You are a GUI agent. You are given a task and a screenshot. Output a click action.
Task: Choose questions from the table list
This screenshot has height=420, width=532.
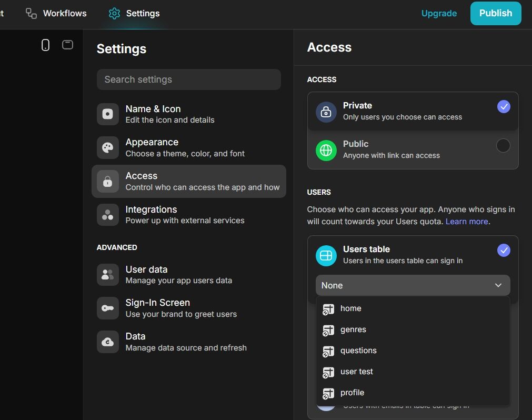tap(413, 351)
